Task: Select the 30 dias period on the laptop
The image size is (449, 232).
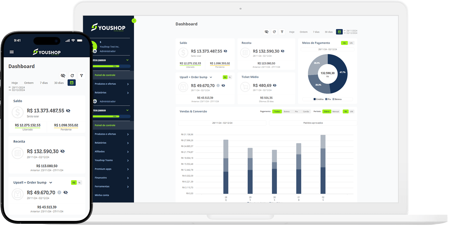Action: click(x=329, y=32)
